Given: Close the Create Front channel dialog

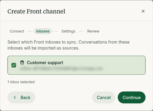Looking at the screenshot, I should point(143,11).
